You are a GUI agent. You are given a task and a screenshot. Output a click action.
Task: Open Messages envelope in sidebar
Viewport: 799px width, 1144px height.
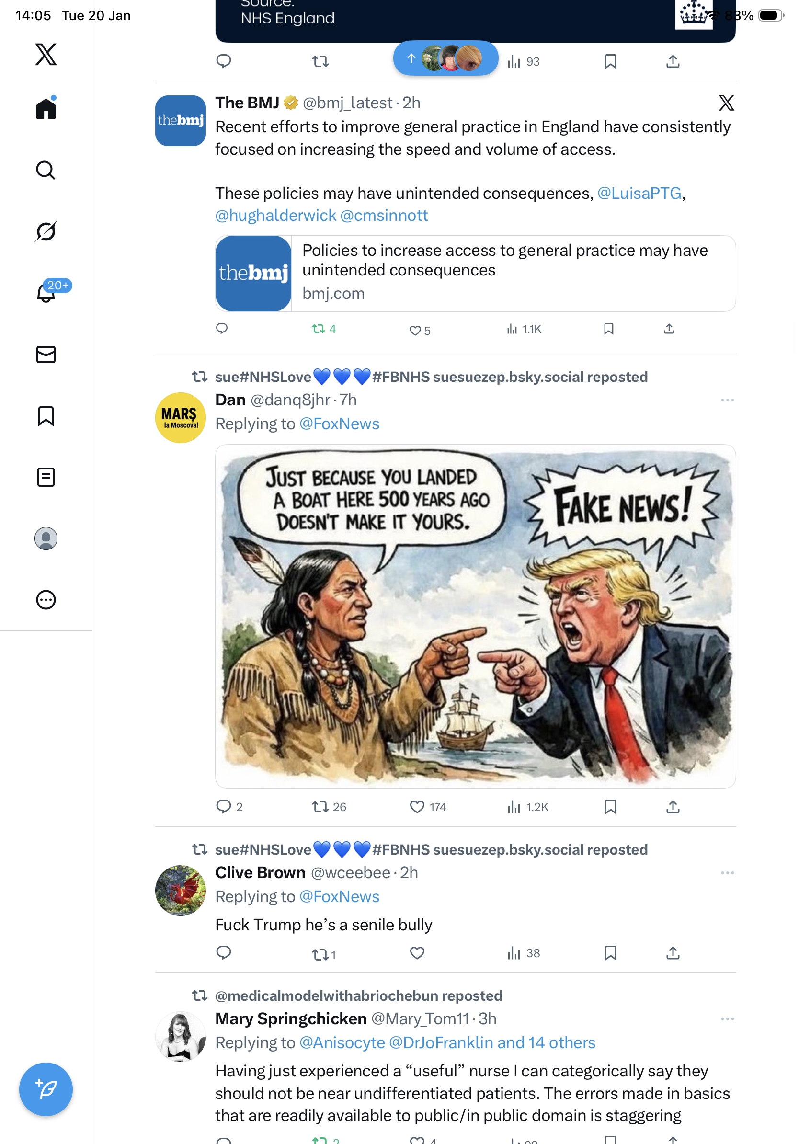pyautogui.click(x=46, y=354)
